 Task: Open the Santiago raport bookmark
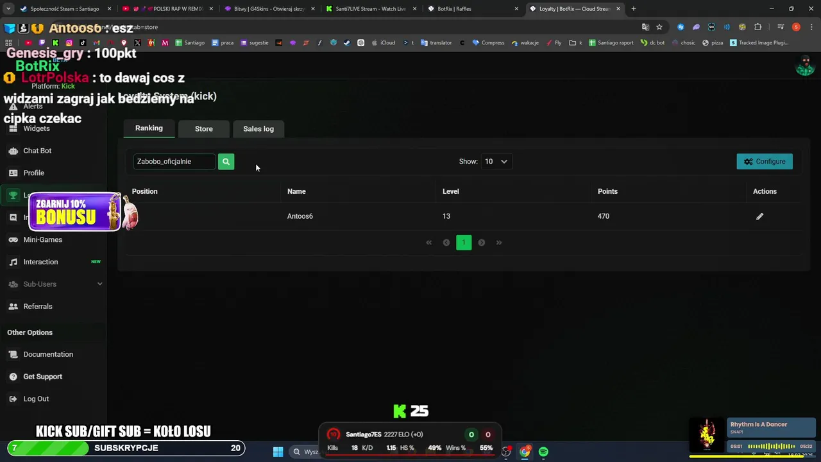tap(611, 43)
